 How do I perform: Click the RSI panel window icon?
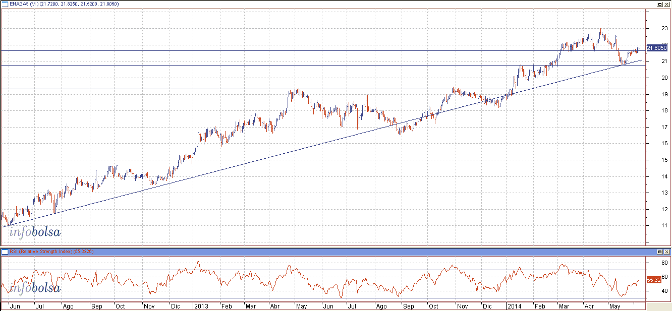[5, 252]
